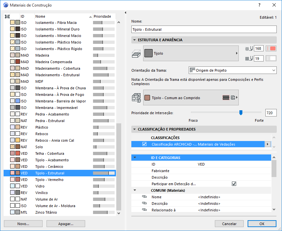
Task: Select the MDF material row
Action: pos(60,81)
